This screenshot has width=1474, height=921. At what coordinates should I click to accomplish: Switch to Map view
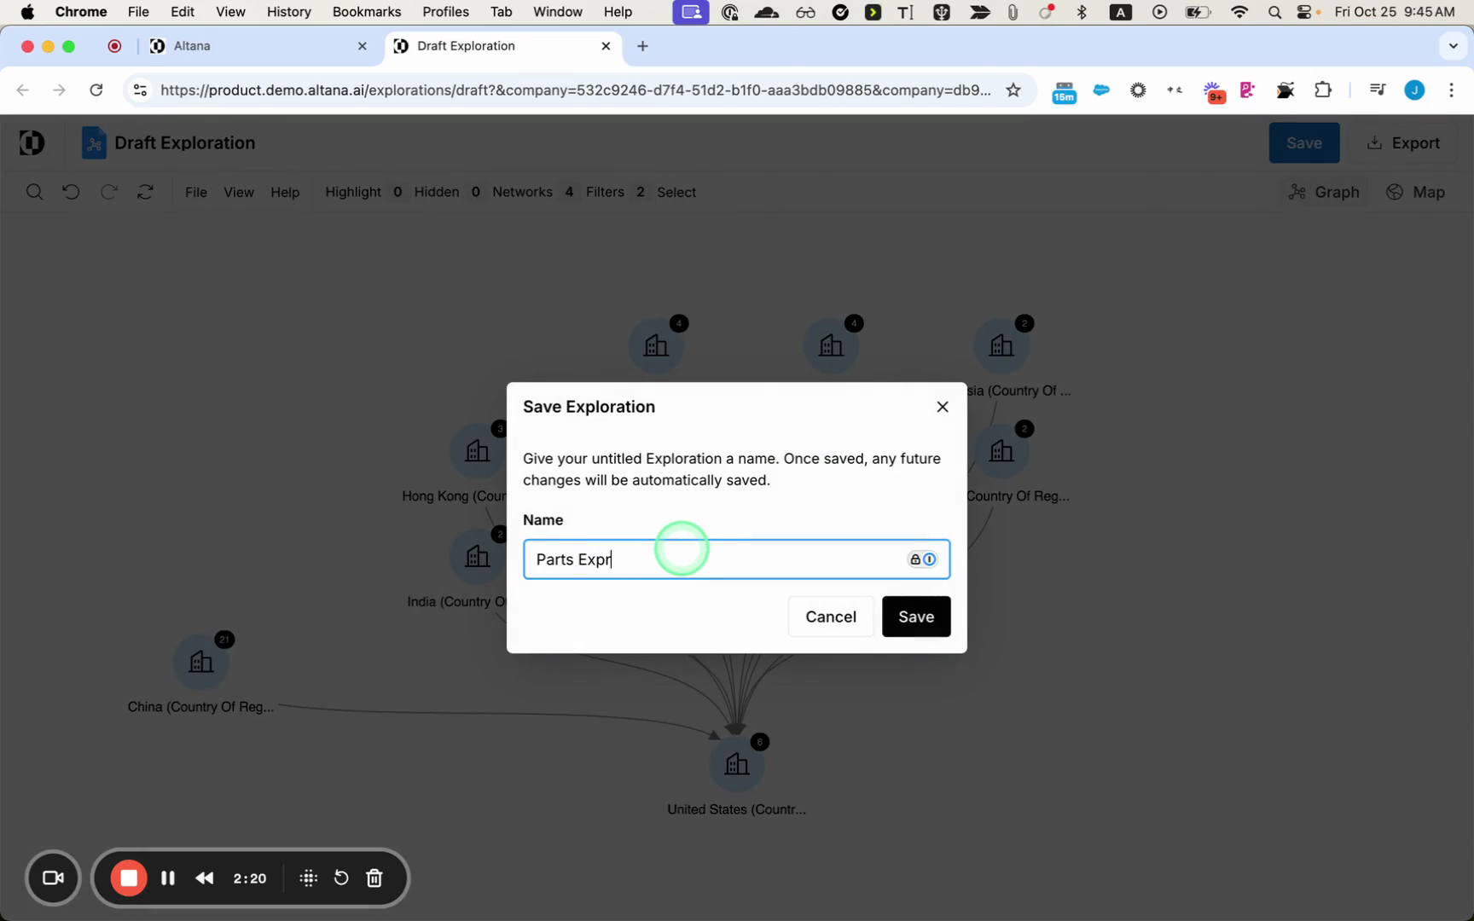pos(1416,192)
